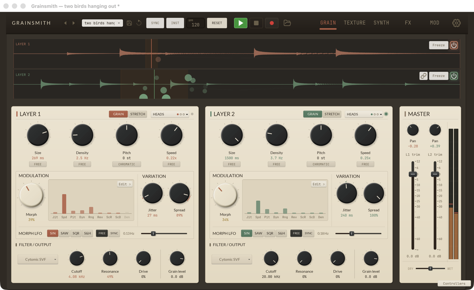Set Layer 1 Morph LFO to SYNC

[114, 233]
